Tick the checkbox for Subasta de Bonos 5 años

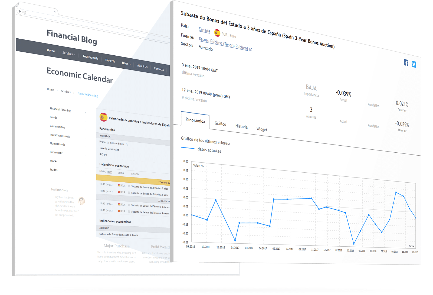click(x=129, y=193)
